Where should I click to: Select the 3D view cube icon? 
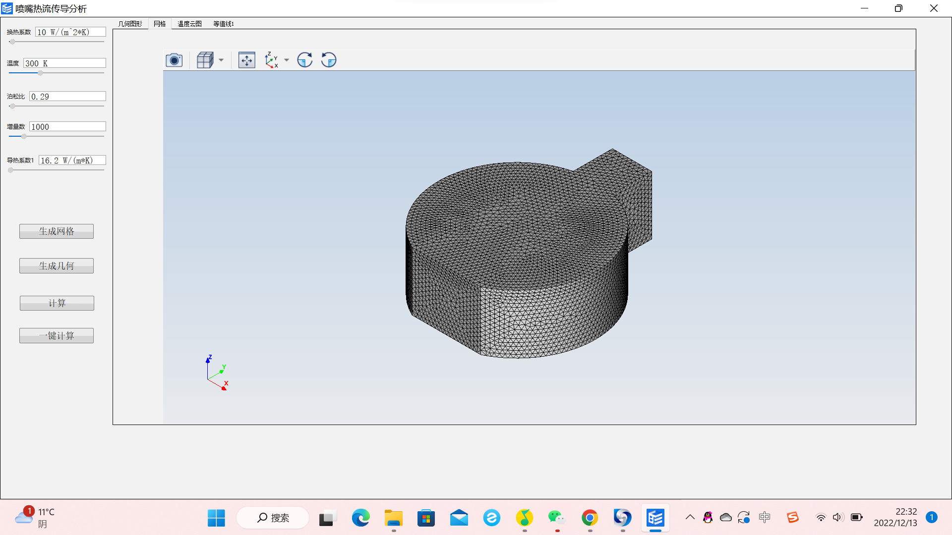click(x=205, y=59)
